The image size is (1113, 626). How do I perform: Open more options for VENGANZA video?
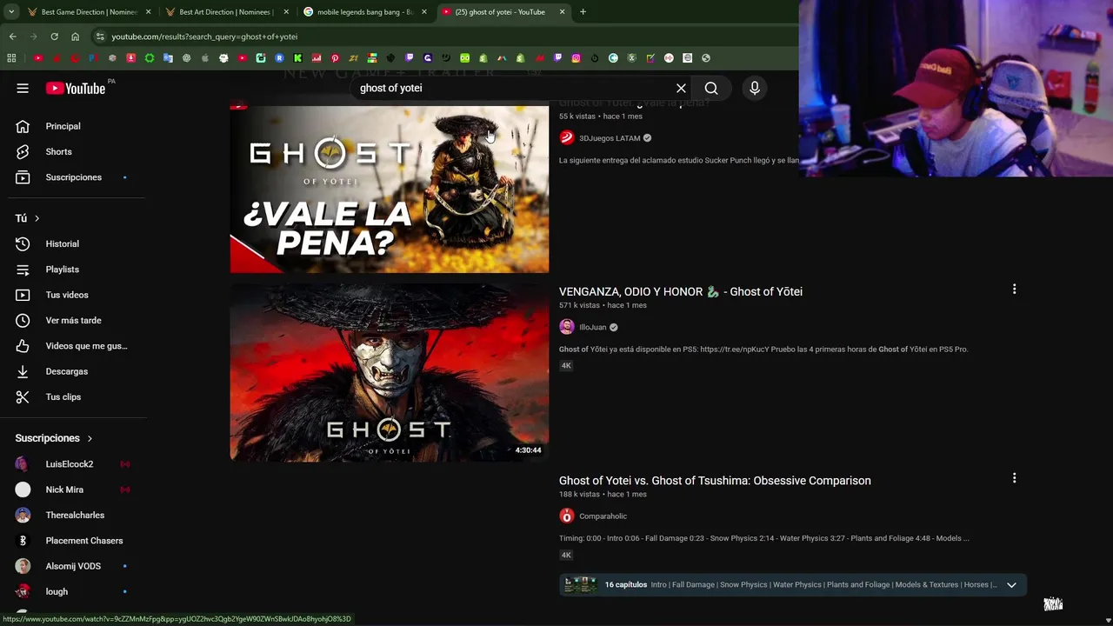(x=1014, y=289)
